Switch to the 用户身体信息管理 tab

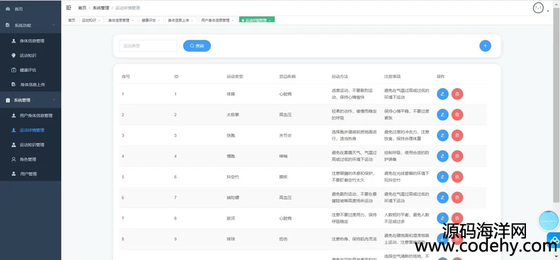[215, 21]
